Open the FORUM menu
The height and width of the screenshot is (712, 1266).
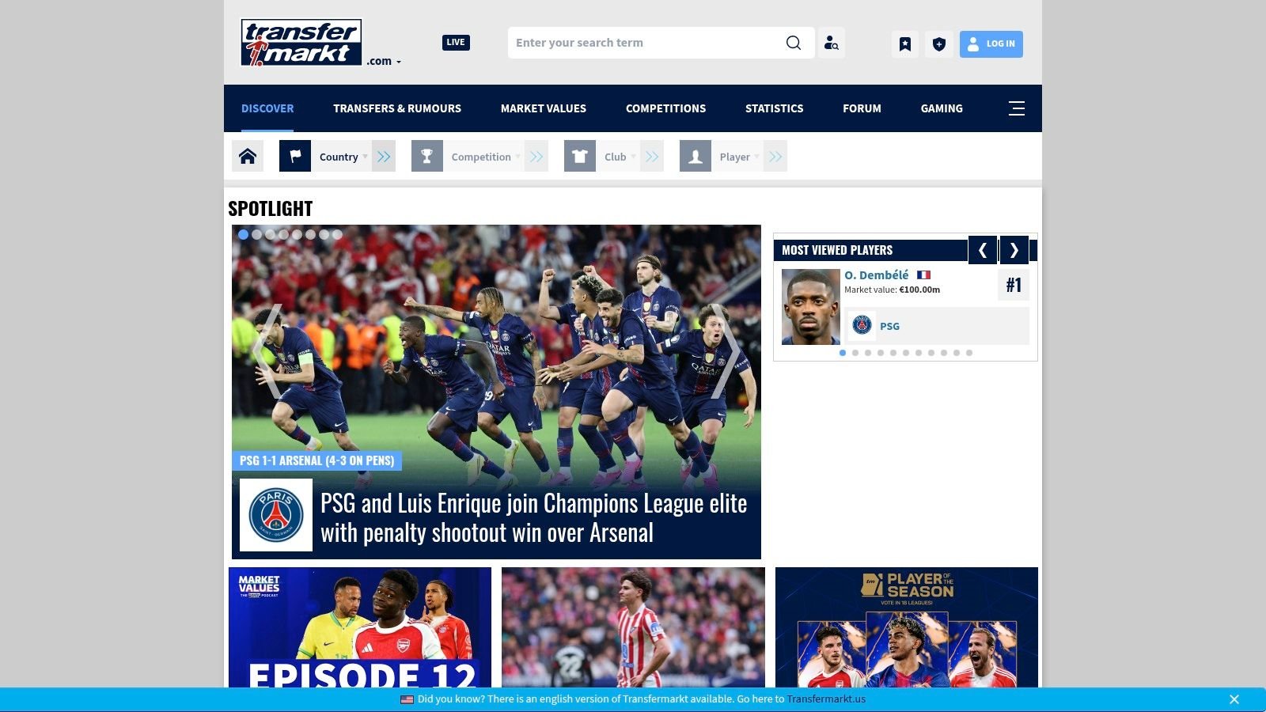click(862, 108)
